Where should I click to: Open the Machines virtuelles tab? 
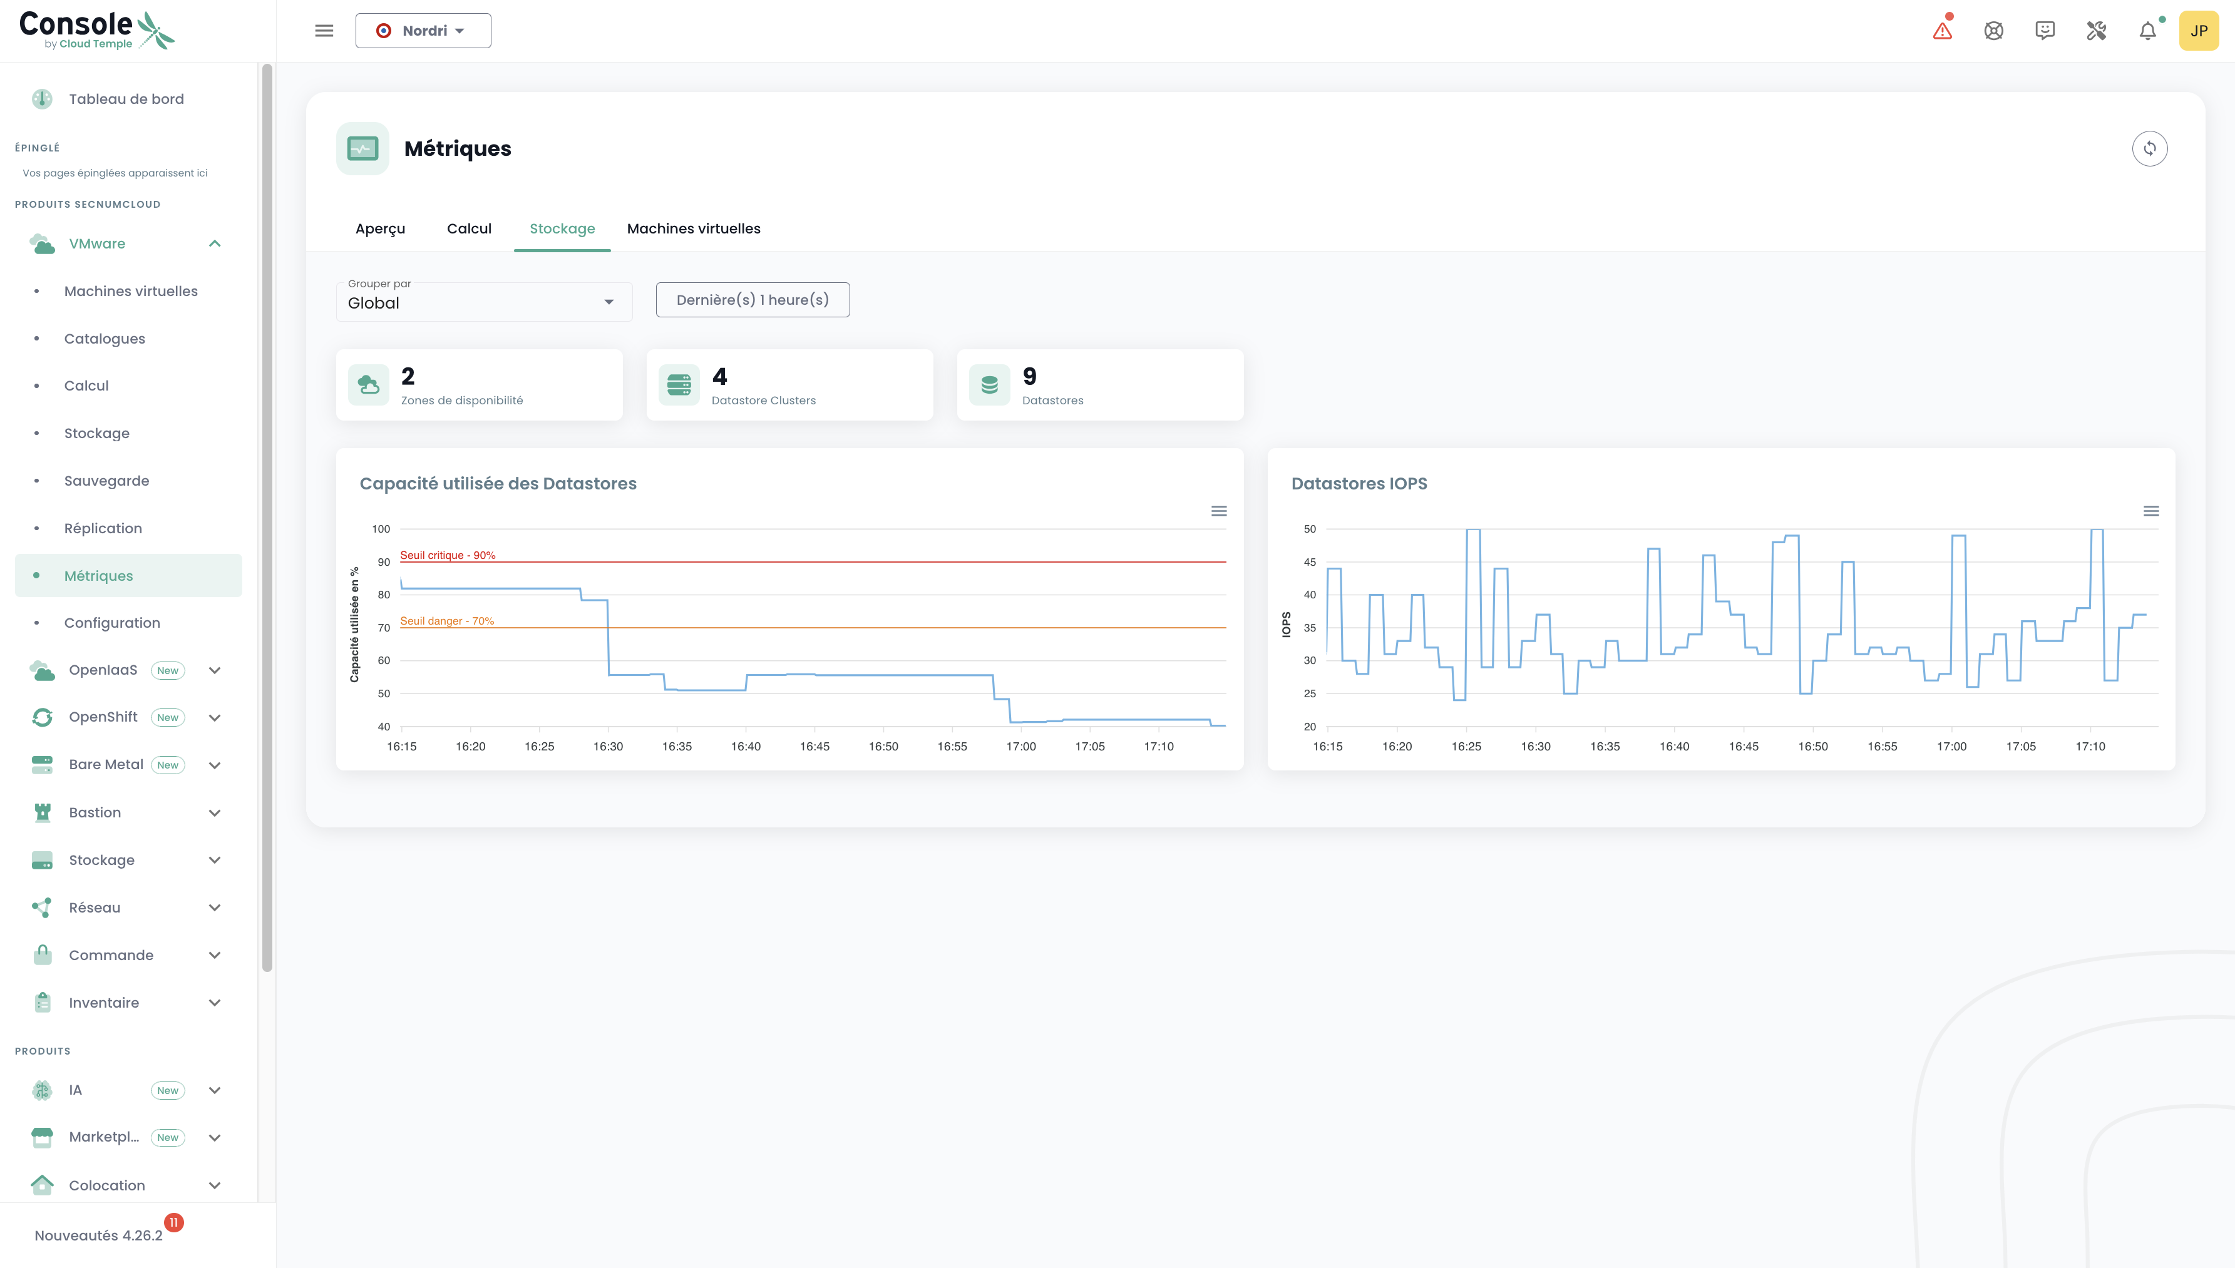point(693,229)
